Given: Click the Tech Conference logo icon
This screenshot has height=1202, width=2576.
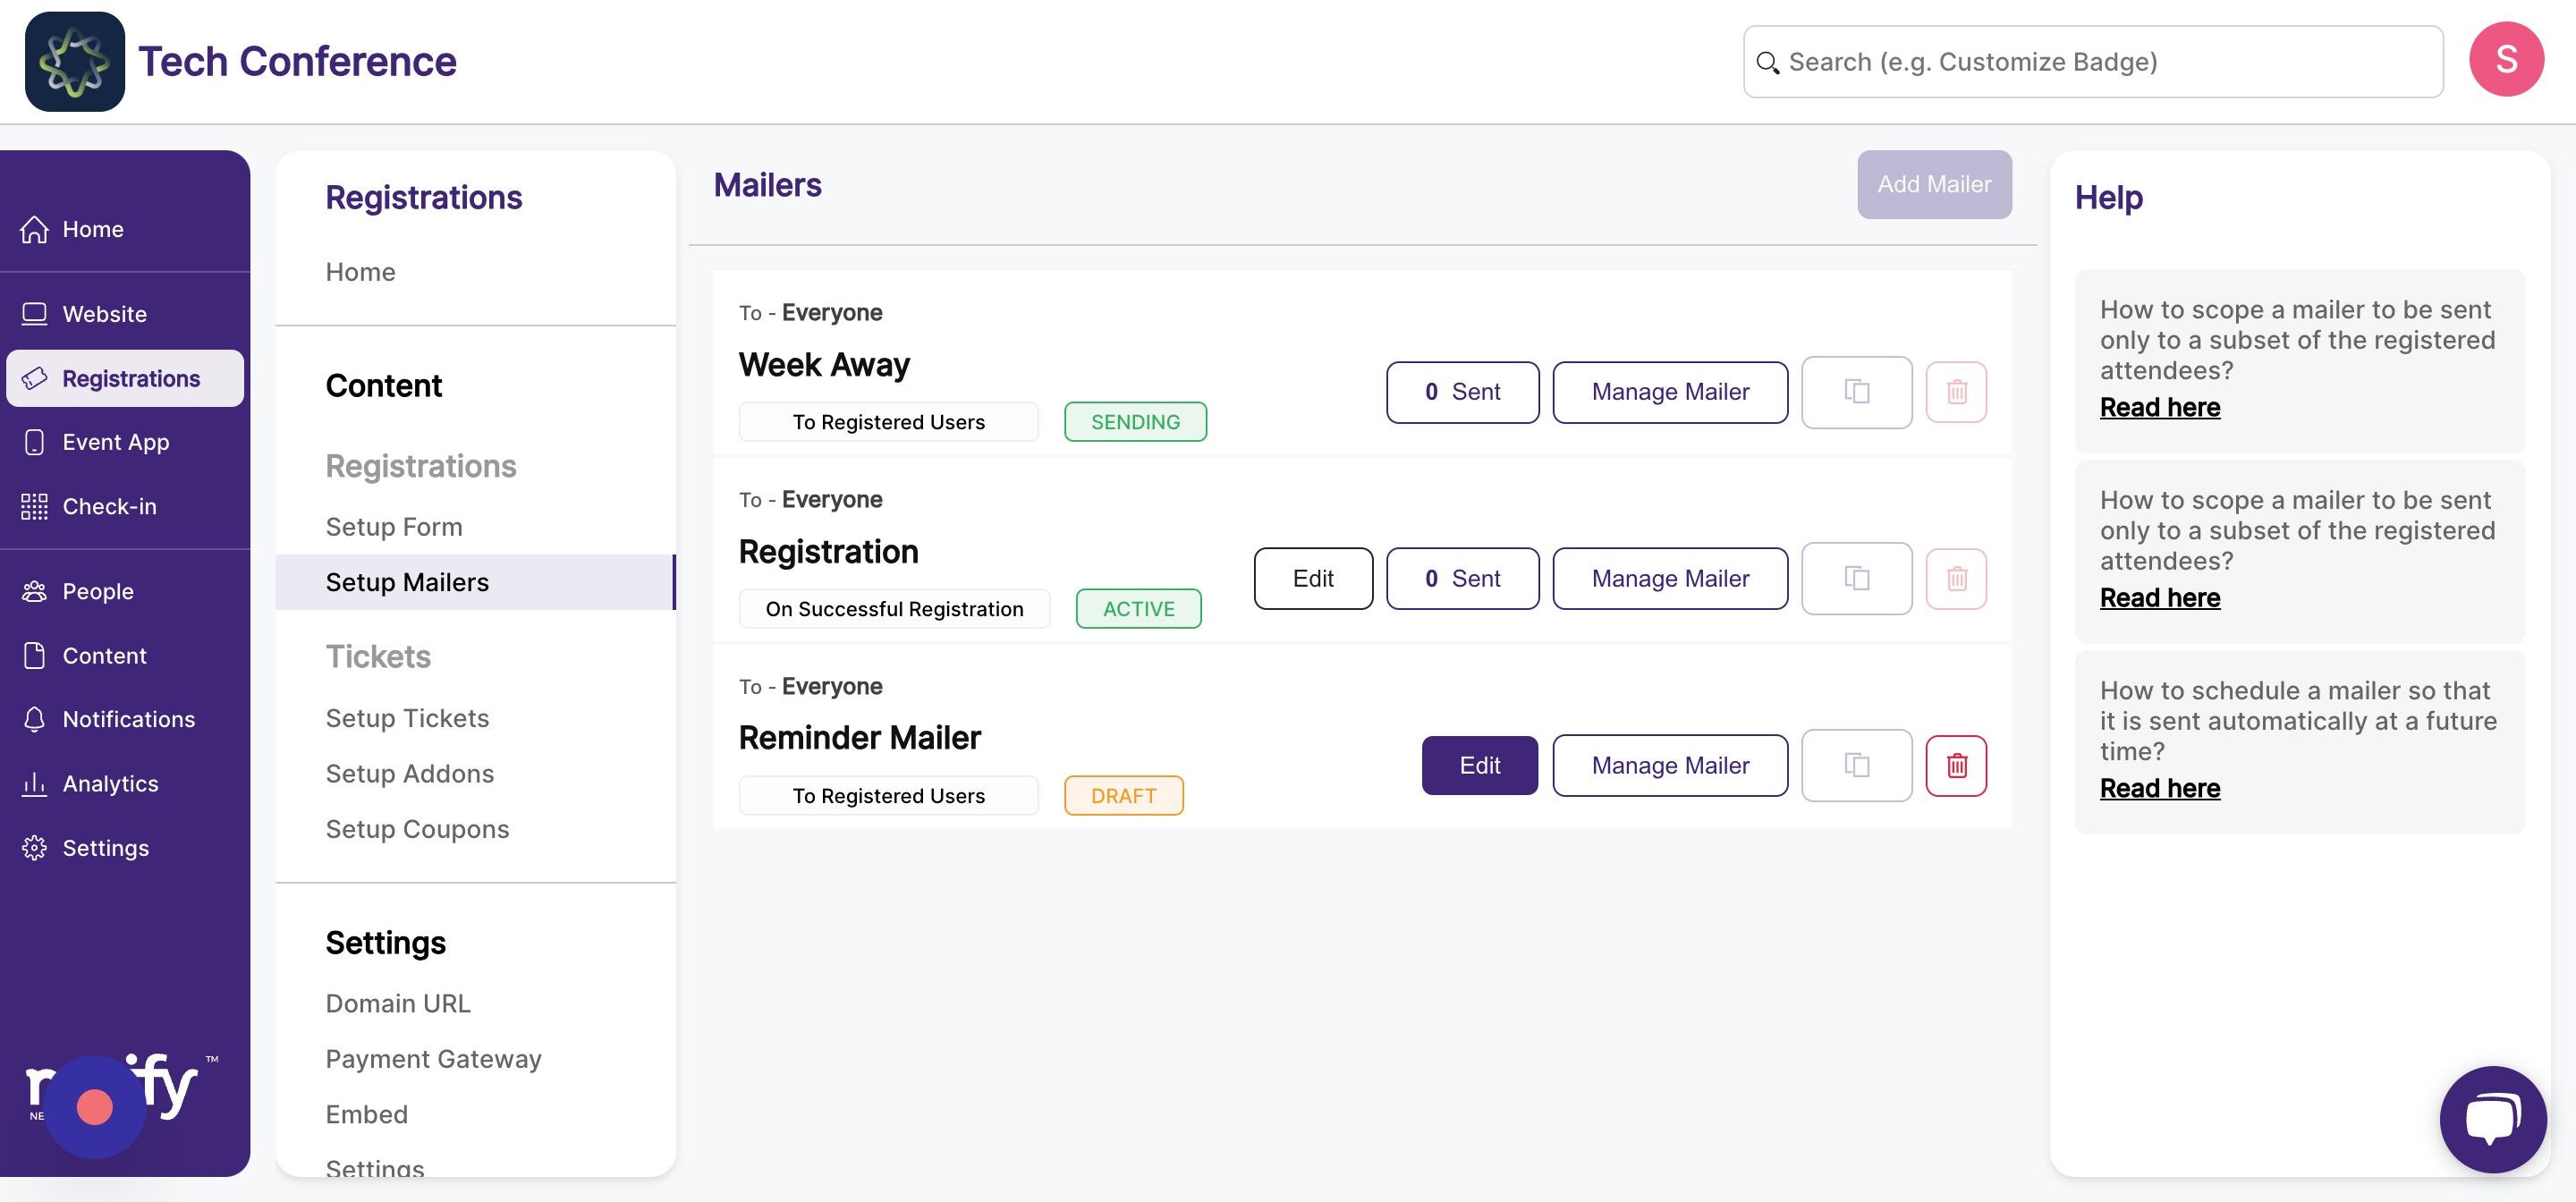Looking at the screenshot, I should 75,61.
